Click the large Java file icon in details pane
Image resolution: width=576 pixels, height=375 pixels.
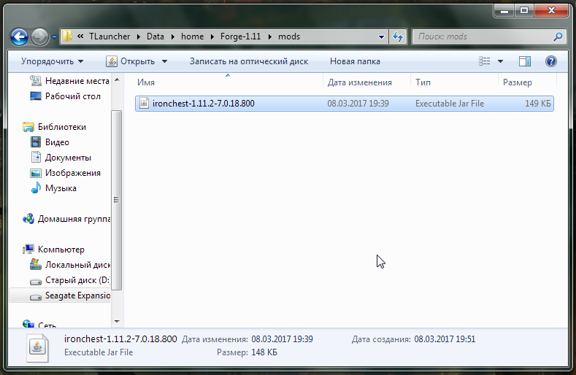click(x=37, y=348)
